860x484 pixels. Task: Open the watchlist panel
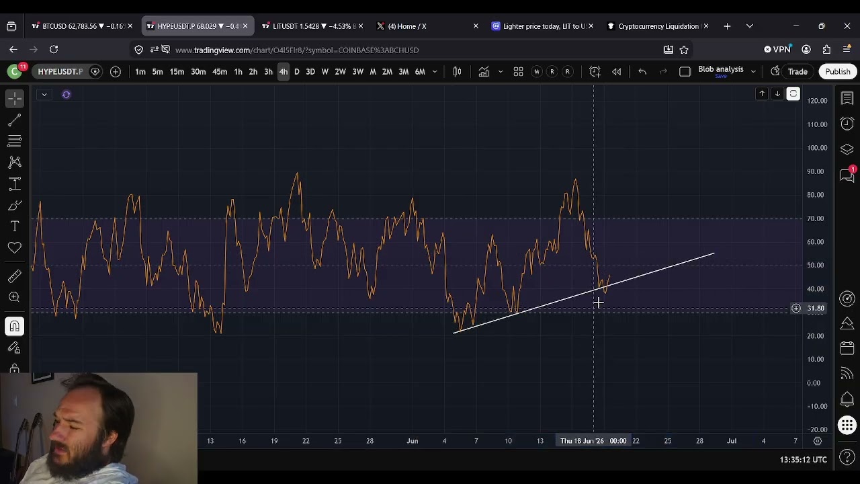(847, 99)
